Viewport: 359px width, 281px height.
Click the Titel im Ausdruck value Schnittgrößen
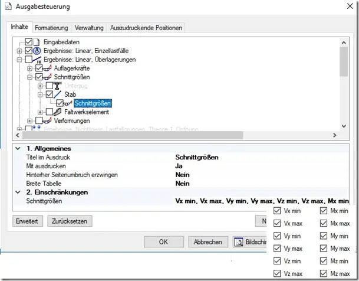(197, 157)
